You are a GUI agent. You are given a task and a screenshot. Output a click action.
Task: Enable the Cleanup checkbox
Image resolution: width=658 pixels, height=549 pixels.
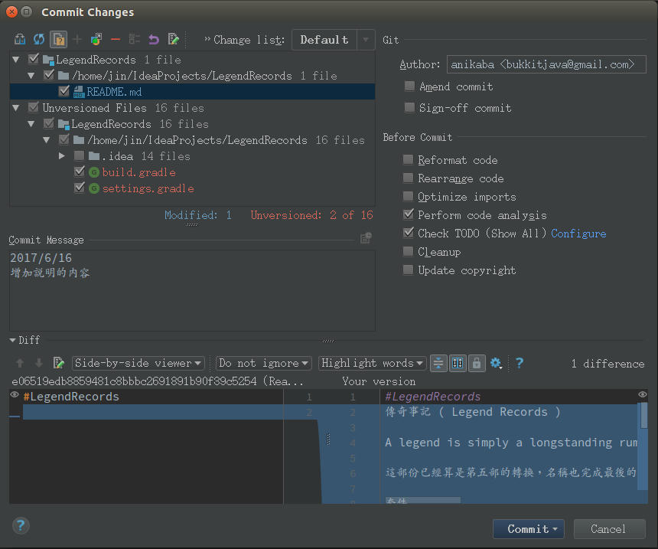[x=408, y=251]
